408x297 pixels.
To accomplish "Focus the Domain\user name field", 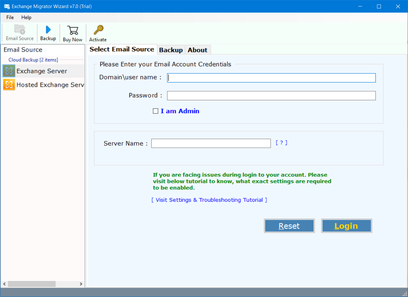I will [271, 78].
